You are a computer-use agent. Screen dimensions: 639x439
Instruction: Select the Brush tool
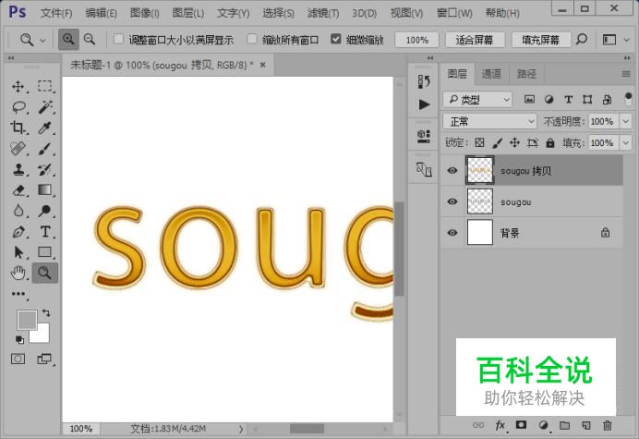[45, 149]
